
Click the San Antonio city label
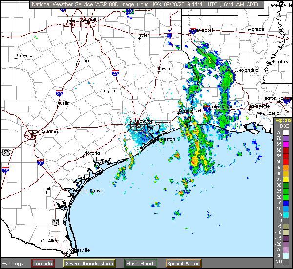coord(44,132)
